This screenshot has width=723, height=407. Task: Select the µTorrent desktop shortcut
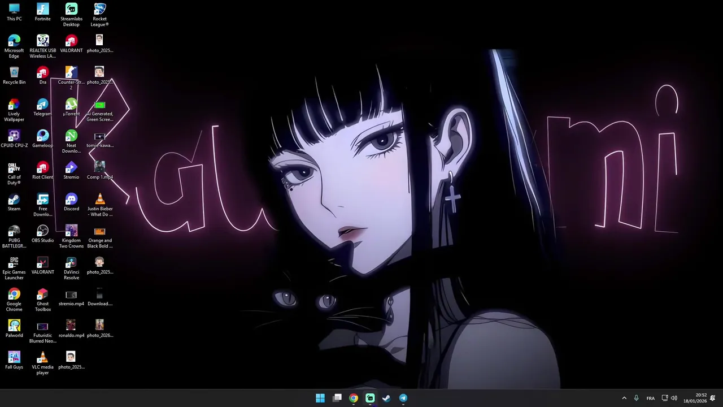[71, 107]
